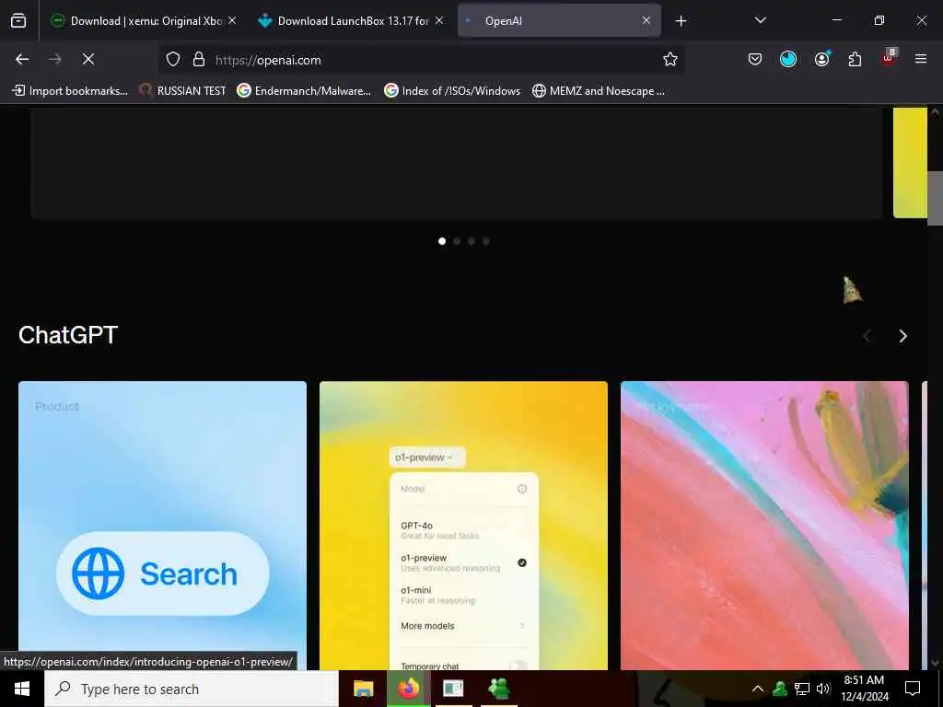Open the Index of /ISOs/Windows bookmark
The width and height of the screenshot is (943, 707).
coord(452,91)
